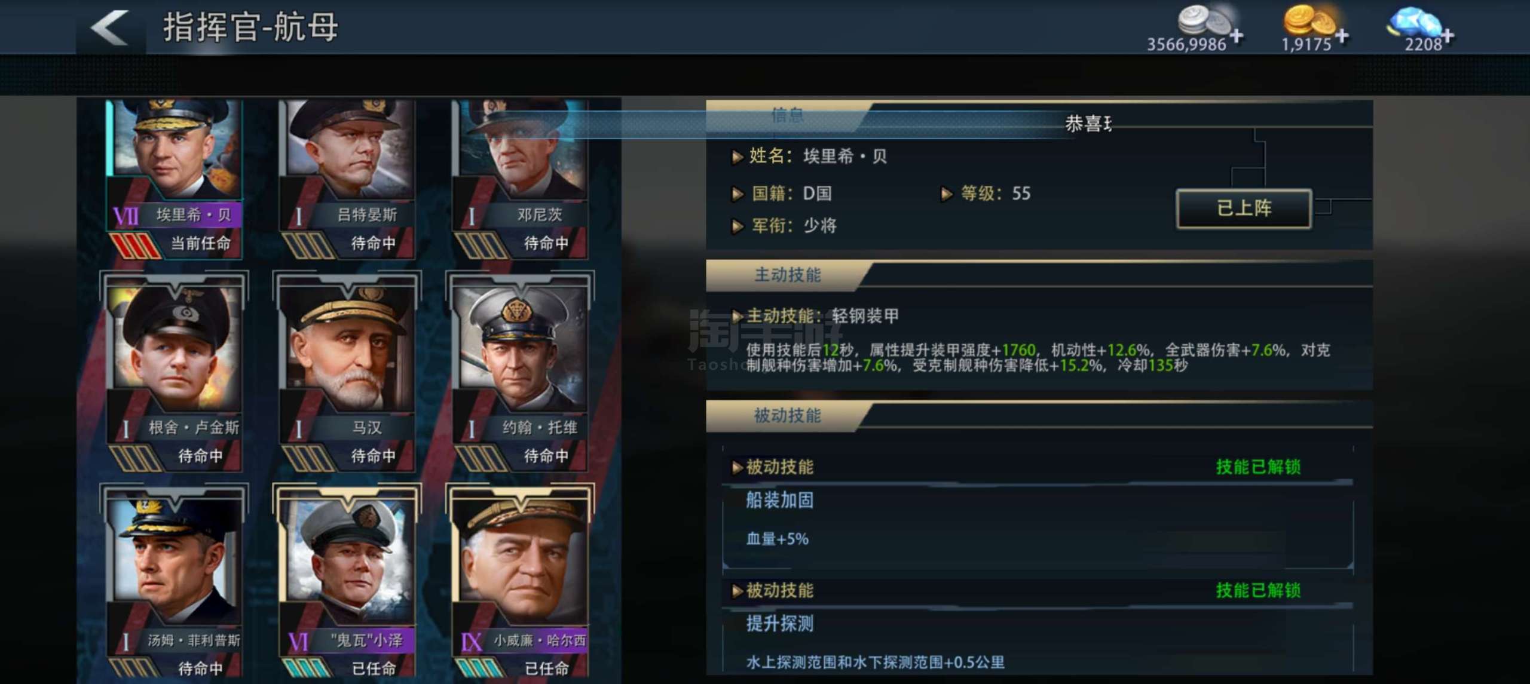
Task: Pick commander 约翰·托维 card
Action: (520, 372)
